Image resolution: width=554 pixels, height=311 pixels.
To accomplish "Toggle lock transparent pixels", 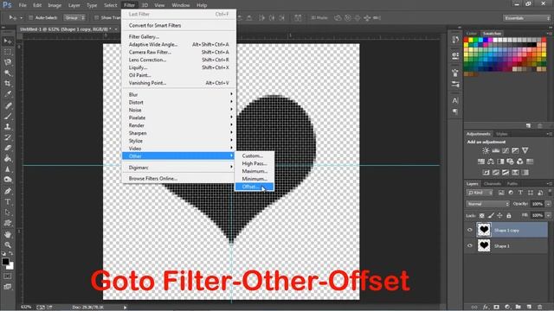I will pos(481,215).
